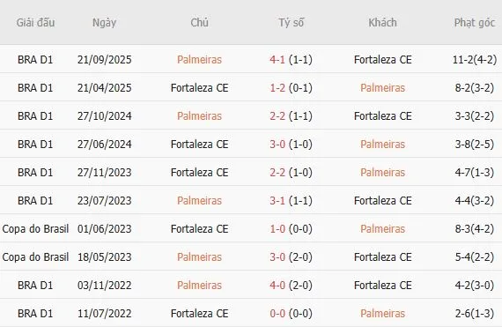Image resolution: width=502 pixels, height=327 pixels.
Task: Select the Ngày column header
Action: point(105,23)
